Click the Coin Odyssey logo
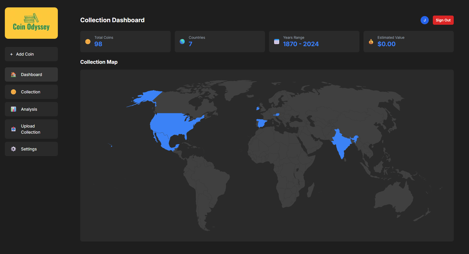Viewport: 469px width, 254px height. tap(31, 23)
